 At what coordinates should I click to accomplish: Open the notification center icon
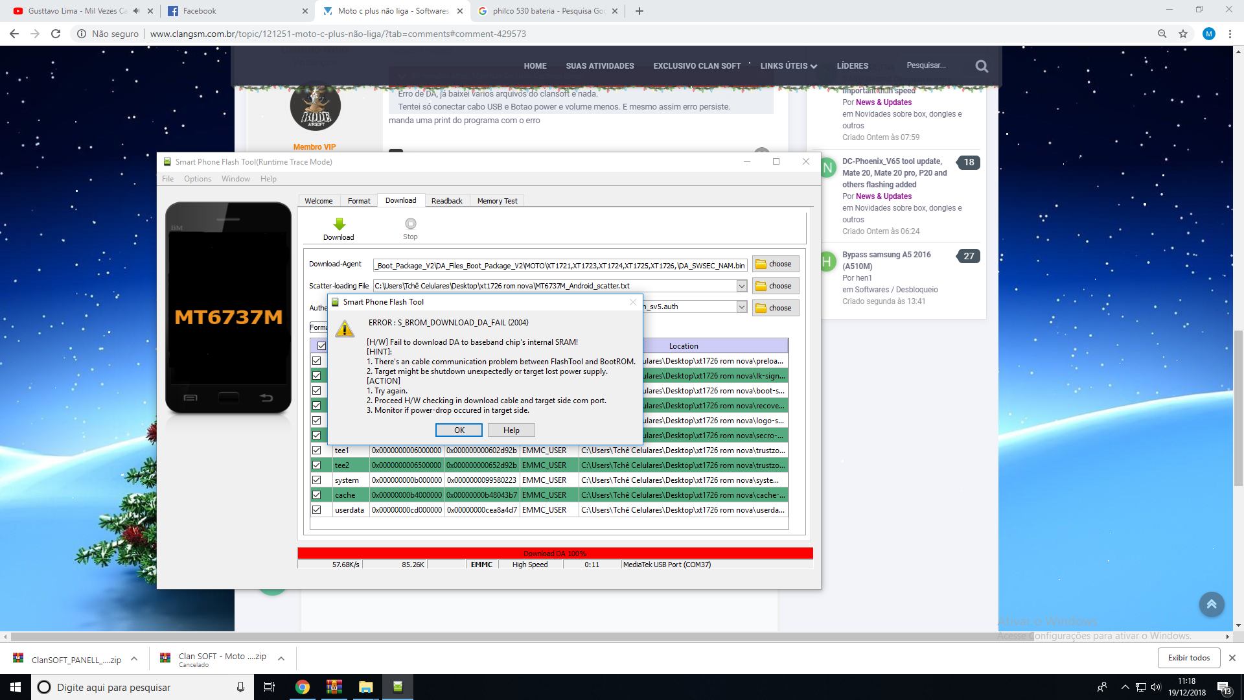point(1224,687)
